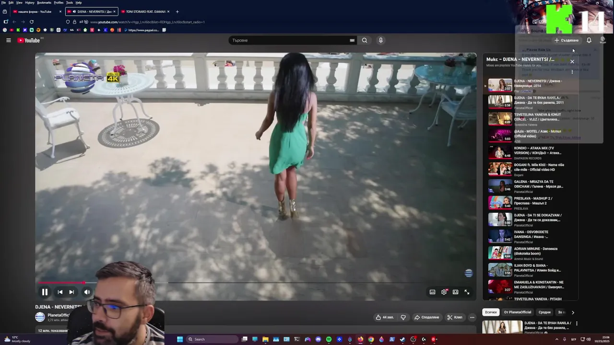Open the Windows Start menu
The width and height of the screenshot is (614, 345).
[x=180, y=339]
